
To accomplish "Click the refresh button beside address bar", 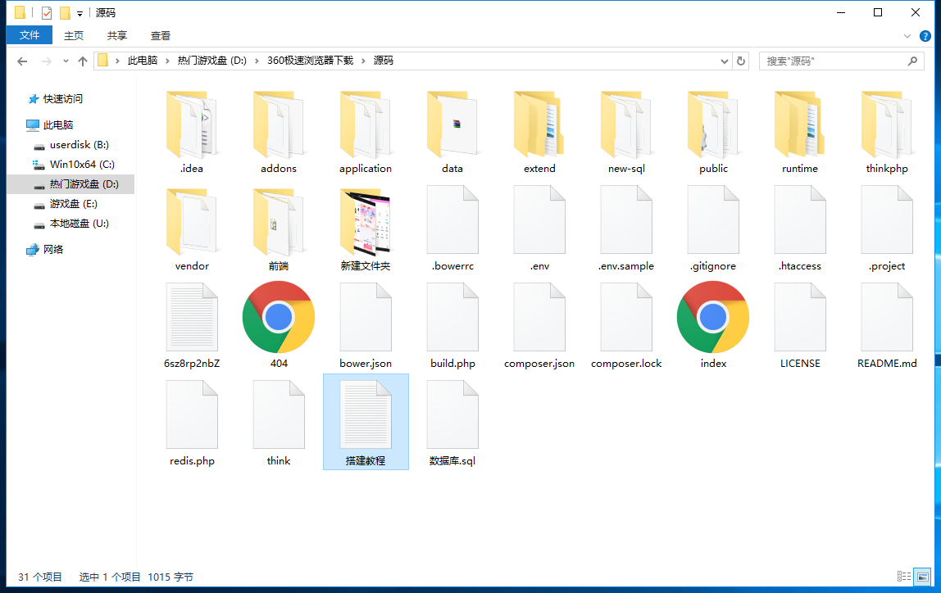I will coord(741,61).
